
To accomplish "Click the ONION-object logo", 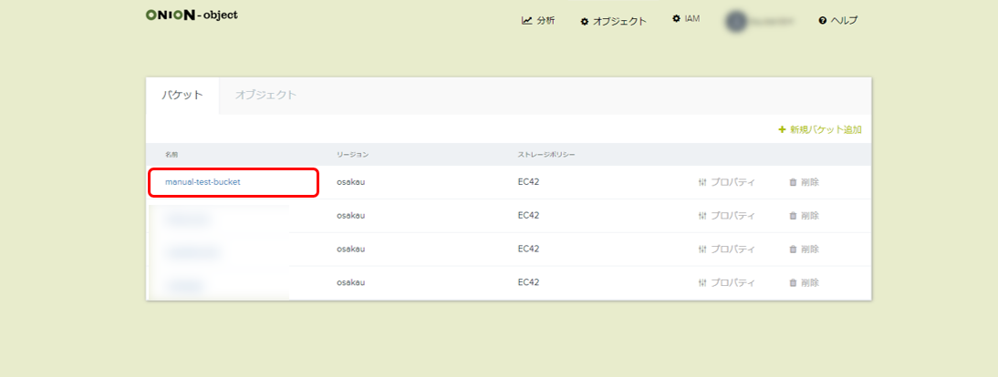I will [192, 15].
